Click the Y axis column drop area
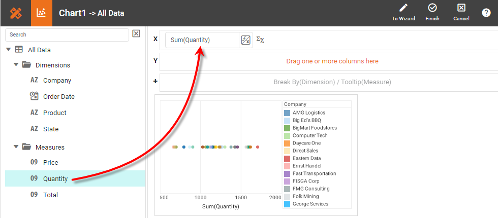The width and height of the screenshot is (498, 218). [x=332, y=61]
